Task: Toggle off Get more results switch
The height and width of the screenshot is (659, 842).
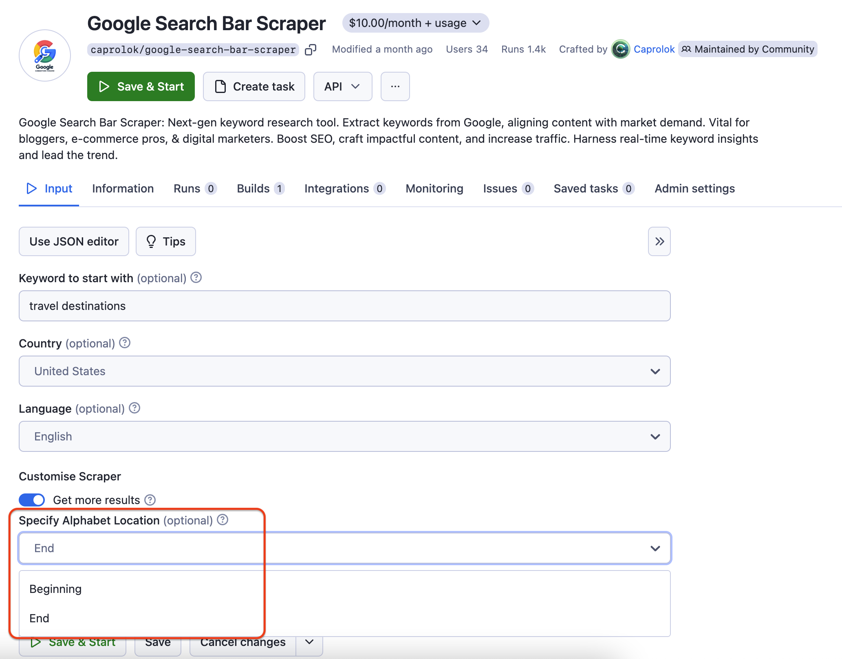Action: 32,500
